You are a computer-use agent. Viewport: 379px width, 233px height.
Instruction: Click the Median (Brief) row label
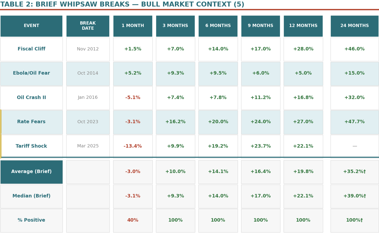pyautogui.click(x=31, y=196)
